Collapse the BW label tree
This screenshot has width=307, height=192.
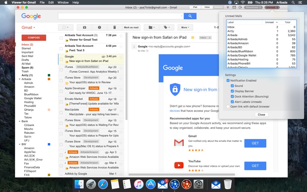pyautogui.click(x=20, y=144)
